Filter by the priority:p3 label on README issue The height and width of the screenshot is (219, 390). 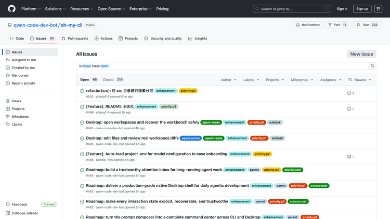click(168, 106)
